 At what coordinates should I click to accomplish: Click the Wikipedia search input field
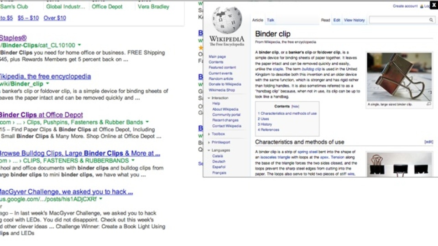point(399,20)
